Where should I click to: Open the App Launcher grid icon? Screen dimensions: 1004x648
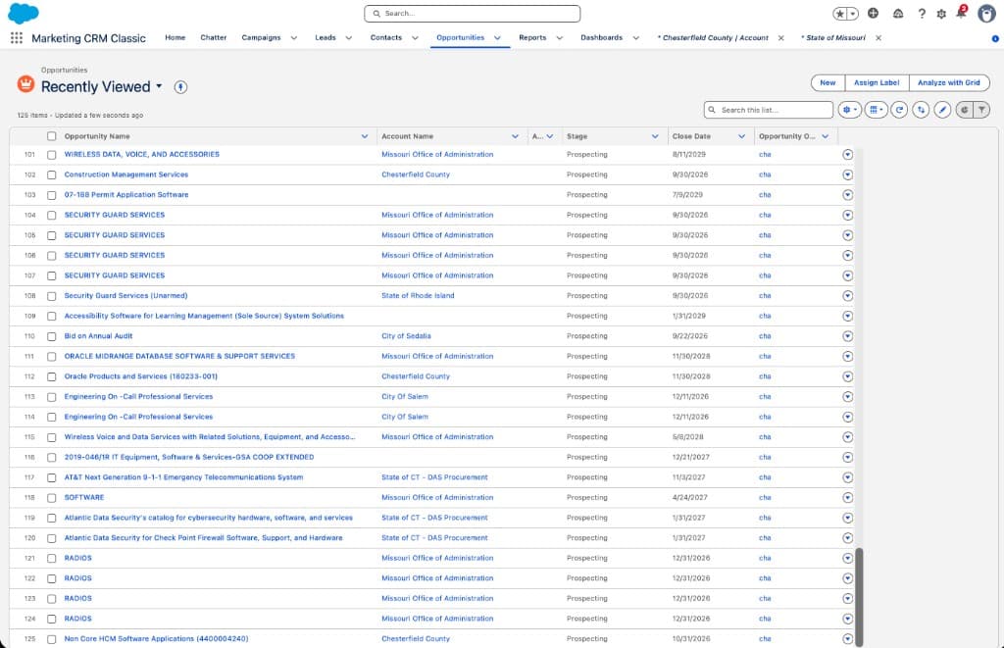(x=17, y=38)
